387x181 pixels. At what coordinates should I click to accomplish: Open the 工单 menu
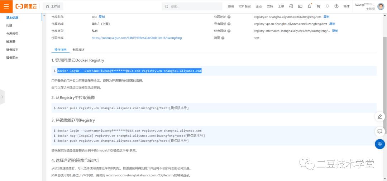(x=281, y=7)
